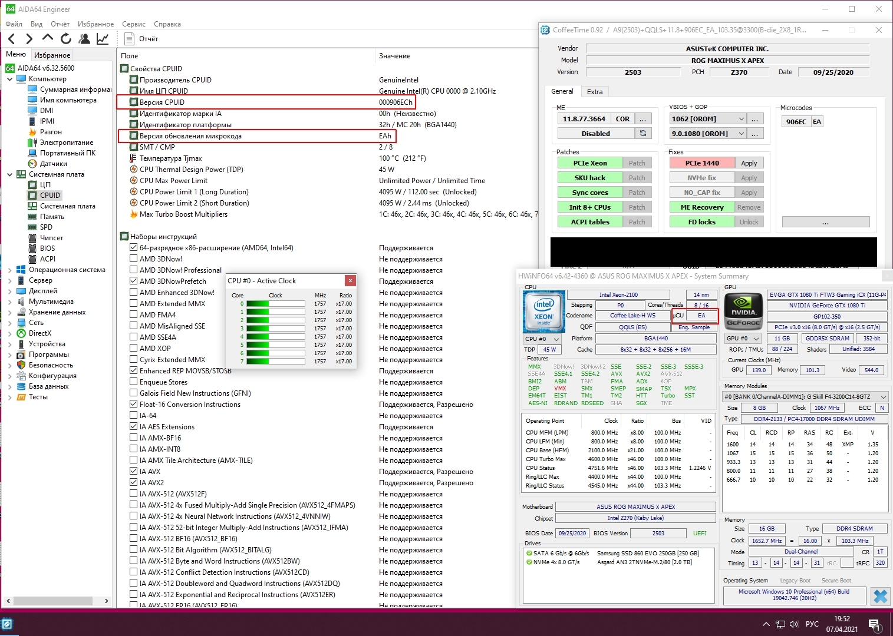Refresh the AIDA64 page
Screen dimensions: 893x636
click(66, 39)
